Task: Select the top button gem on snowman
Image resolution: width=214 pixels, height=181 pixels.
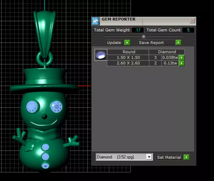Action: 45,147
